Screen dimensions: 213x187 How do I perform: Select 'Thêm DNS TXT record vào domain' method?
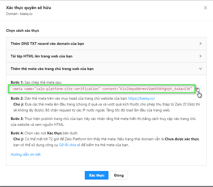click(47, 44)
